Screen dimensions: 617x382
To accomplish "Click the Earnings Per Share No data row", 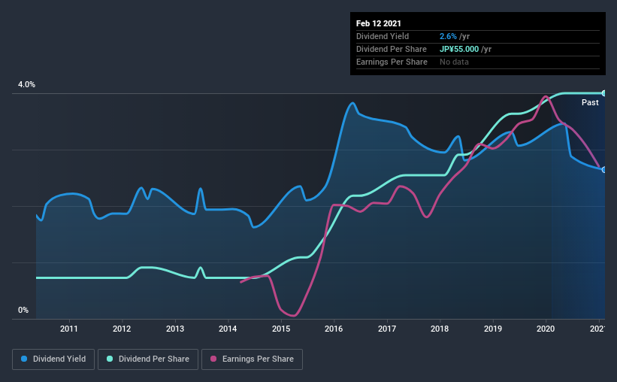I will pos(478,62).
